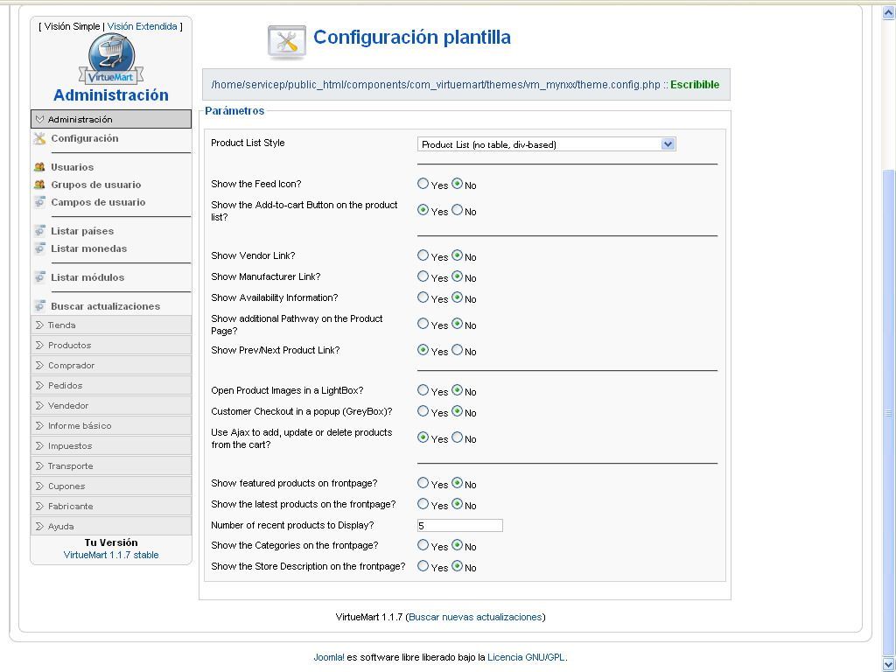896x672 pixels.
Task: Open the Product List Style dropdown
Action: click(x=546, y=144)
